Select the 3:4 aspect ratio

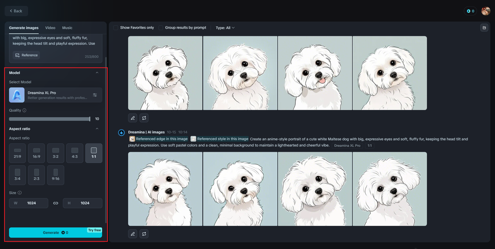[17, 175]
